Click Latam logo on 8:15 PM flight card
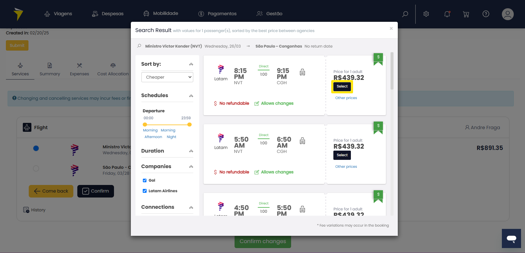 tap(221, 69)
